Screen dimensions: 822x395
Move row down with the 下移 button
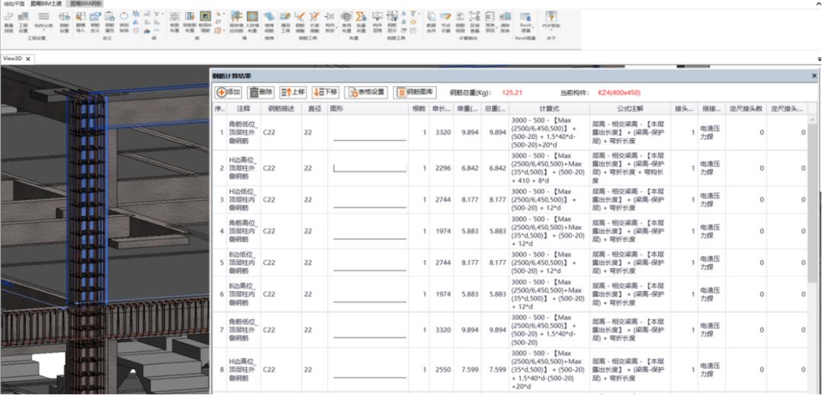[x=325, y=92]
